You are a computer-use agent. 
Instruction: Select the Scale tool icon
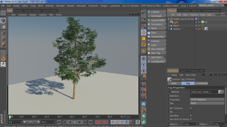coord(144,39)
